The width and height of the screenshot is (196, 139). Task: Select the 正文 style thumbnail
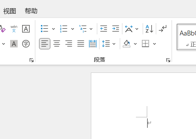tap(187, 37)
